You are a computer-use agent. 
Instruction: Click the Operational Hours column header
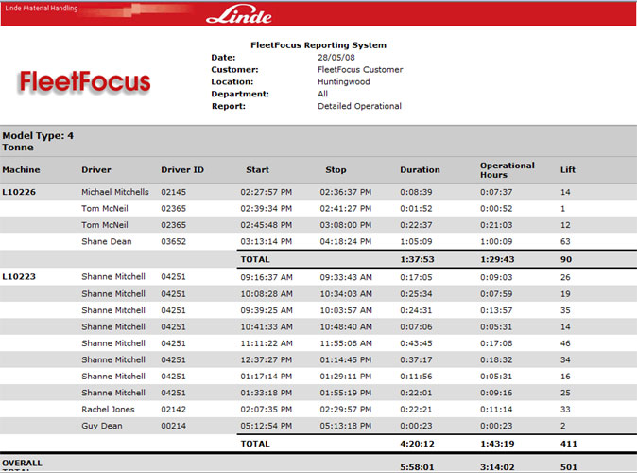pos(507,170)
